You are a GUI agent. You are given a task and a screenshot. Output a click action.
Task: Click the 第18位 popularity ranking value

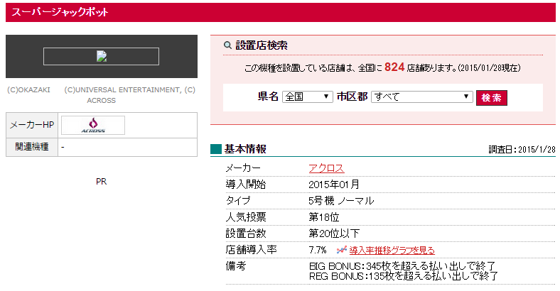[324, 217]
